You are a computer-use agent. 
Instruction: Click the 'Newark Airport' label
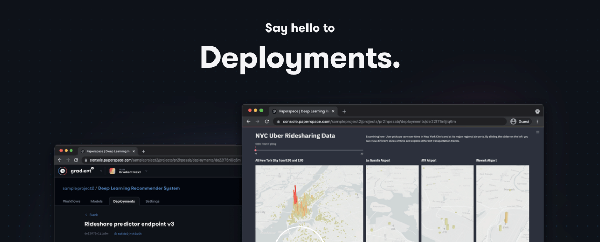click(x=486, y=160)
